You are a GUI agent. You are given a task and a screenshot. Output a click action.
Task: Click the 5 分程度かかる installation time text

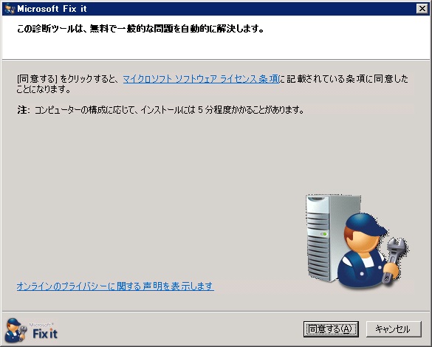tap(235, 110)
